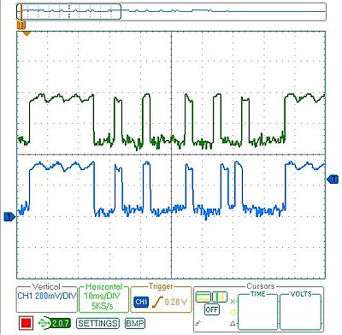Viewport: 342px width, 335px height.
Task: Click the blue channel 1 ground marker
Action: (9, 216)
